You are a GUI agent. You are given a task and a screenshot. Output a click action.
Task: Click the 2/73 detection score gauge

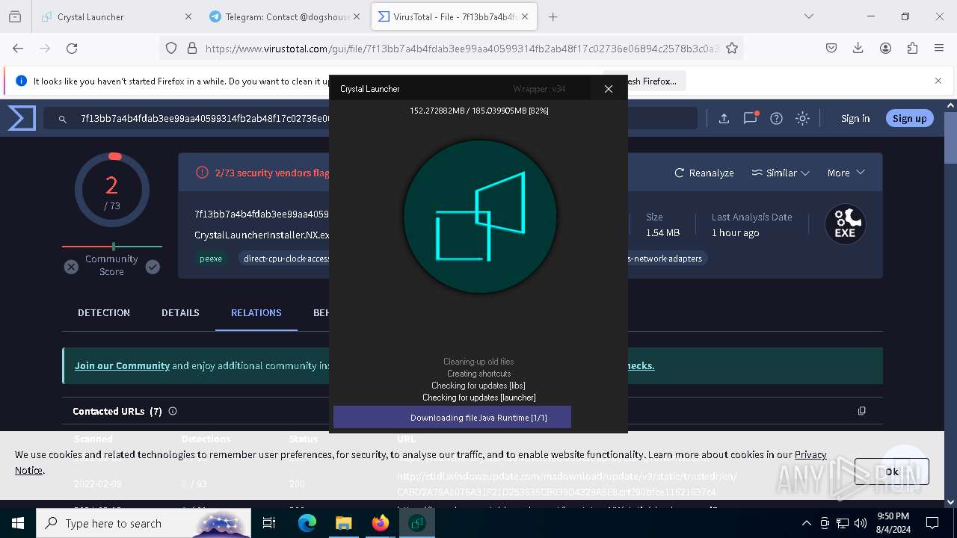point(112,190)
